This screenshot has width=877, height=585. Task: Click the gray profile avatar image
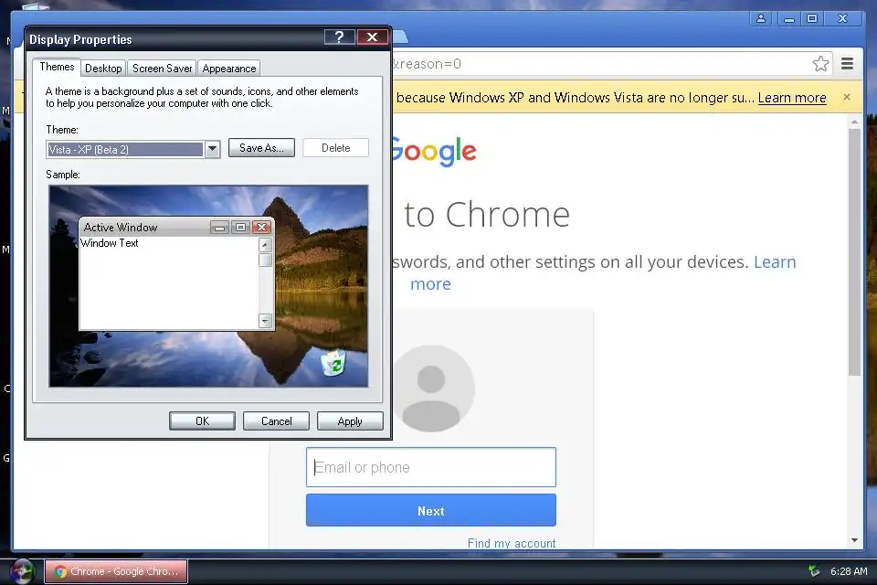(433, 388)
